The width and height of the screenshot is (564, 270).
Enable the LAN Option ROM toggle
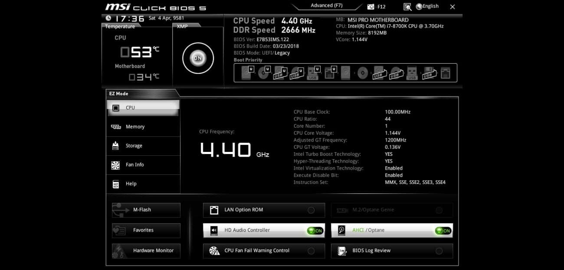[311, 210]
